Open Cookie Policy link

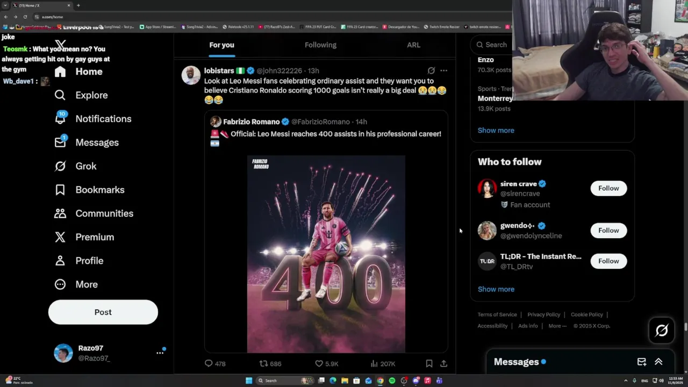tap(586, 314)
